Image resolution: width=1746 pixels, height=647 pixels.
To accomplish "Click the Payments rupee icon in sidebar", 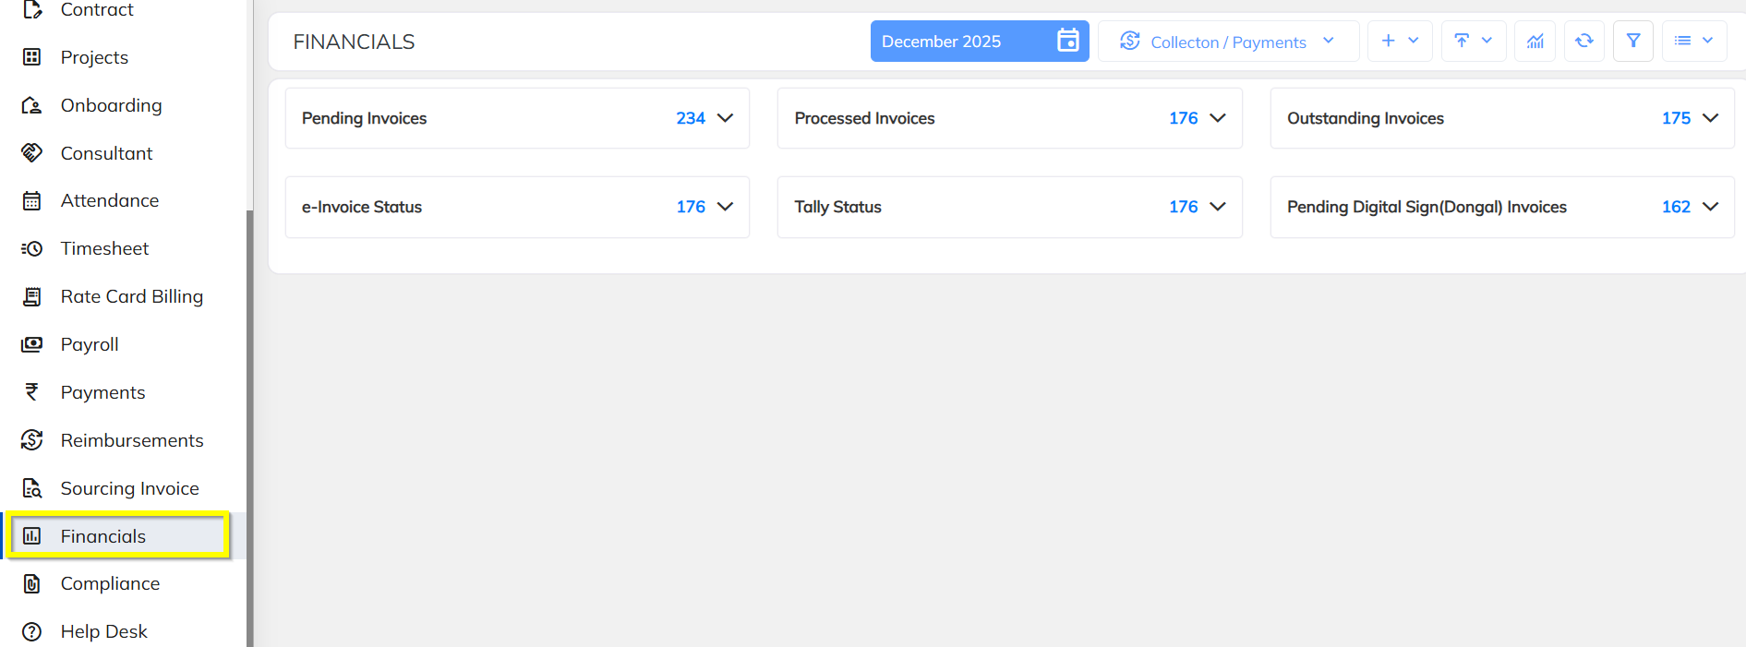I will coord(31,392).
